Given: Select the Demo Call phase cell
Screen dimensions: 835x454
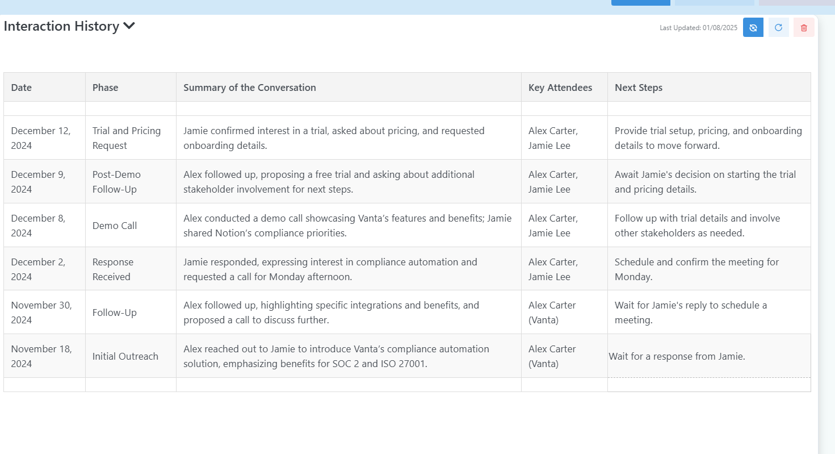Looking at the screenshot, I should click(x=115, y=226).
